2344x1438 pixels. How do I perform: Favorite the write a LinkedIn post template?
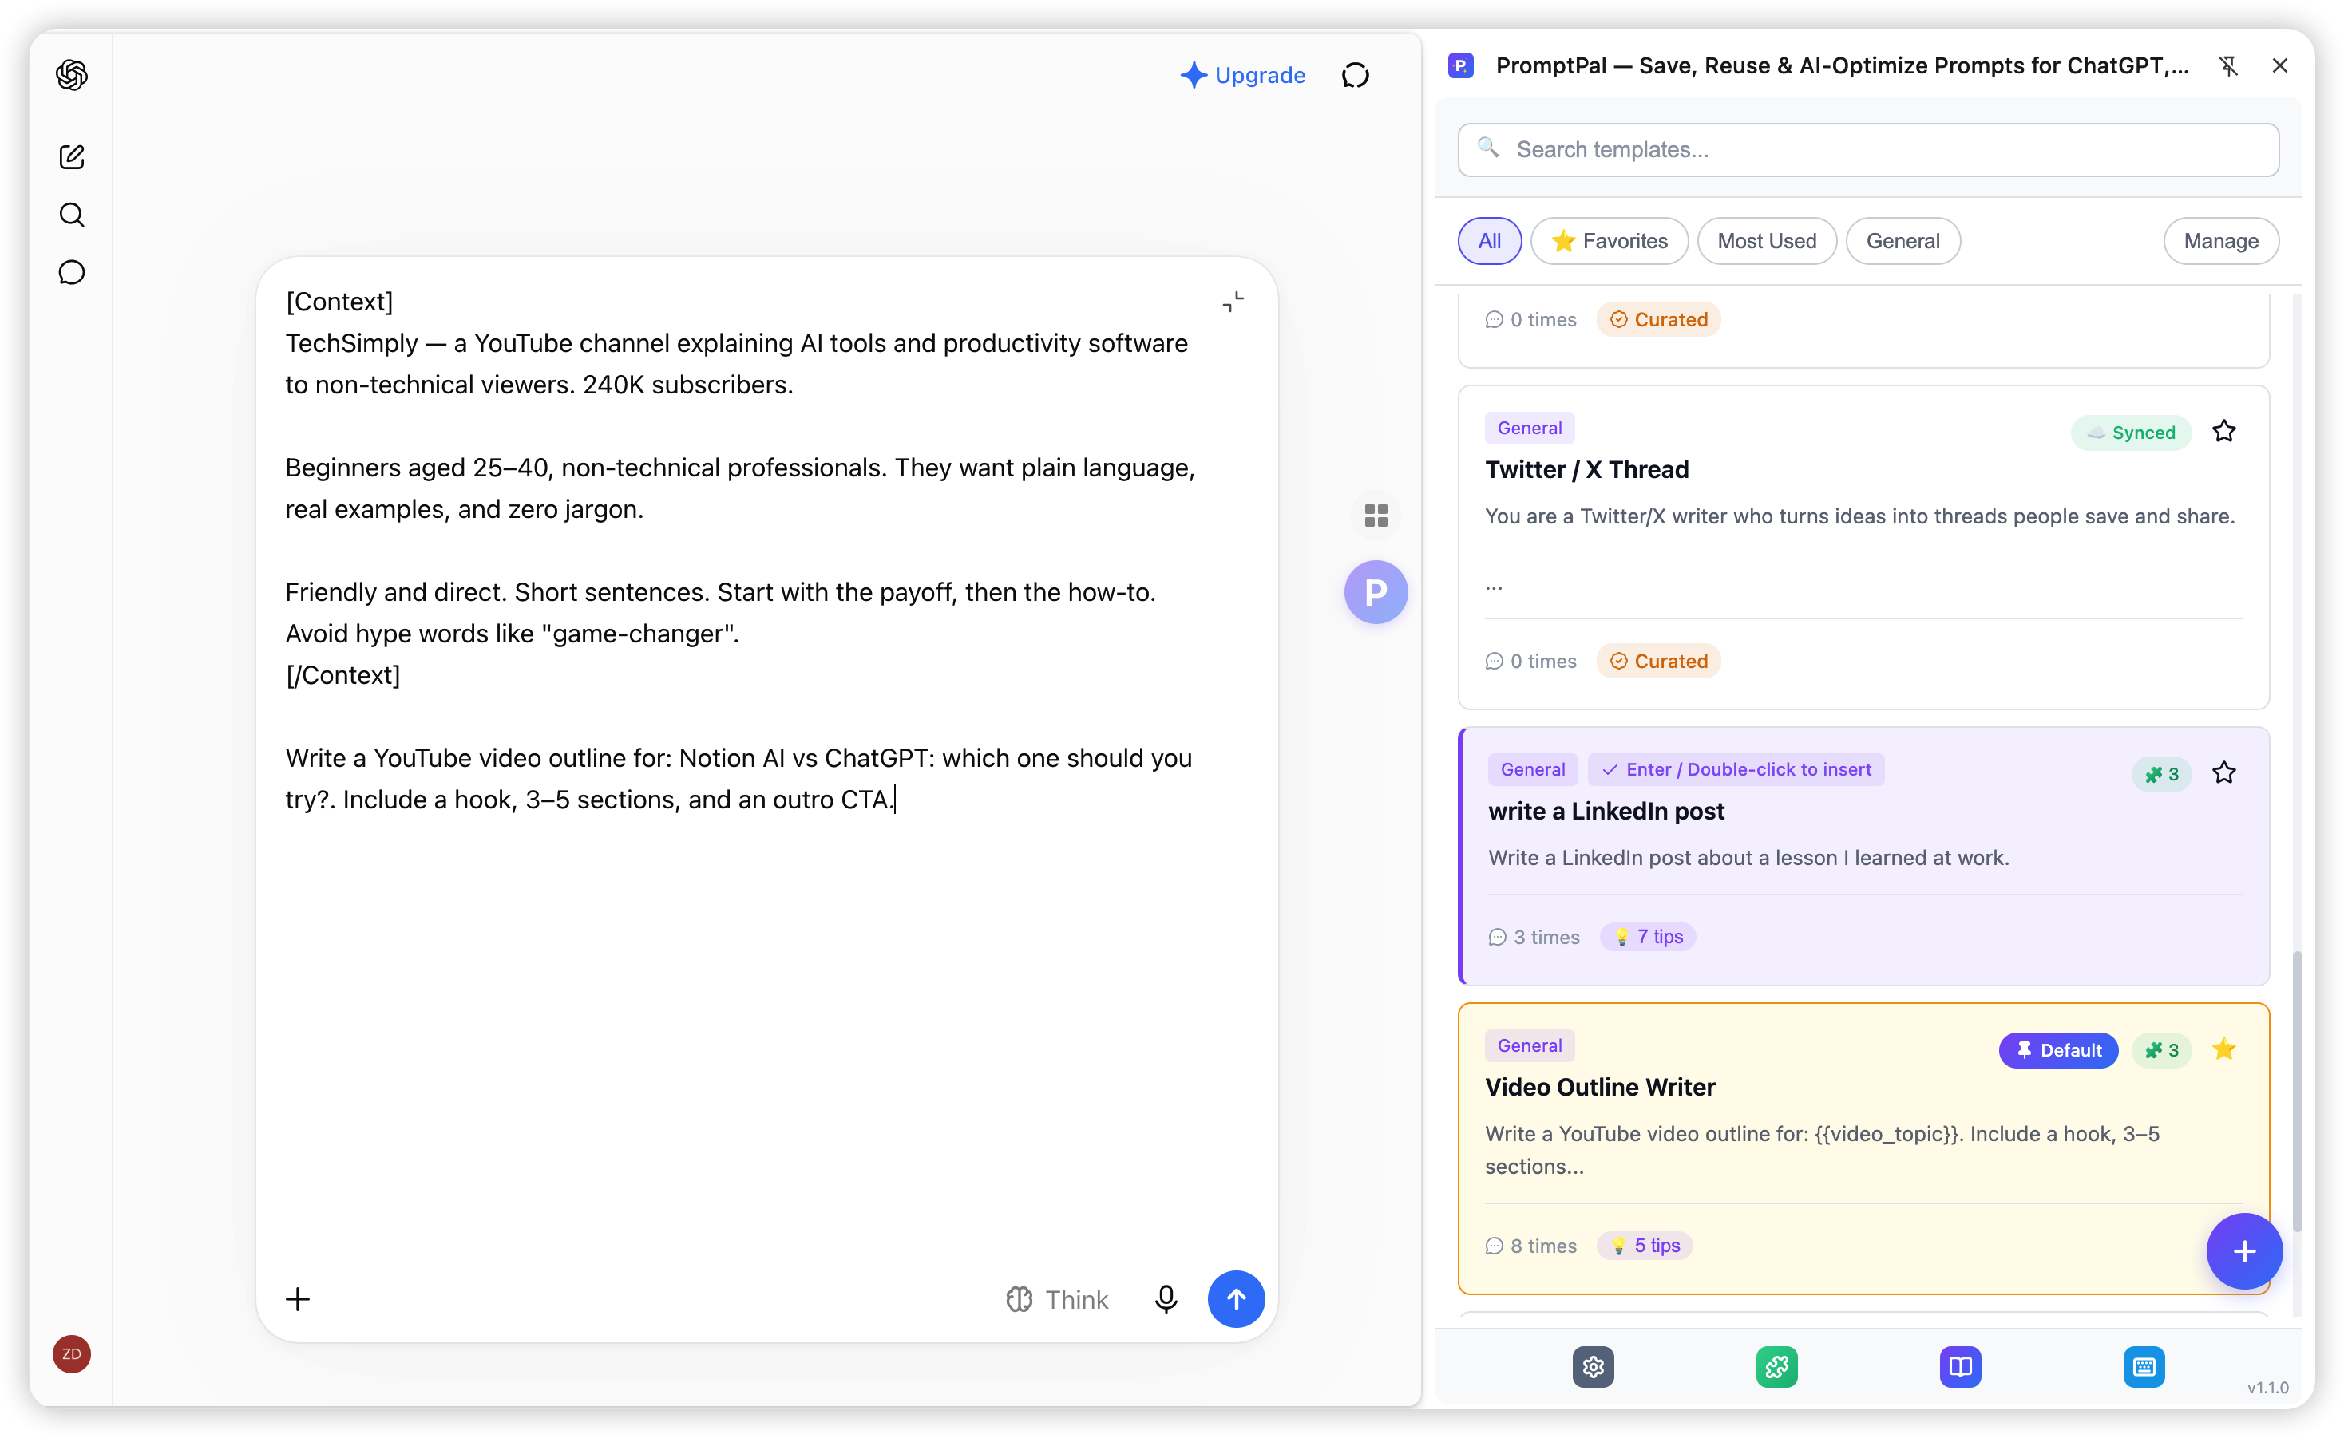[x=2223, y=773]
